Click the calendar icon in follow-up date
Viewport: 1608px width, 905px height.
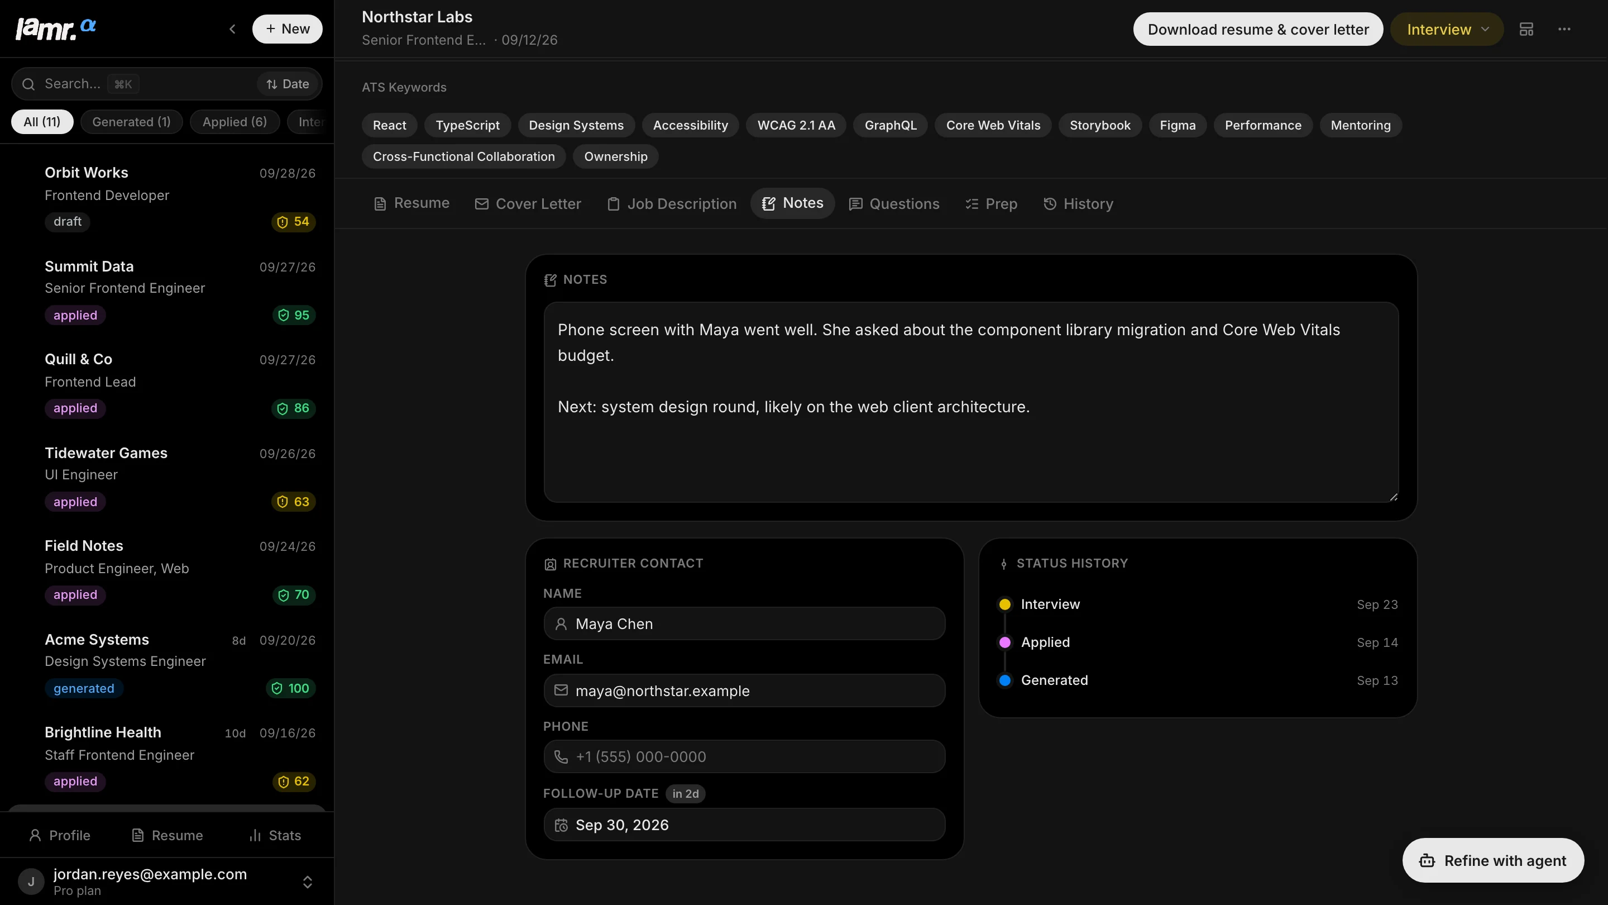click(x=561, y=825)
